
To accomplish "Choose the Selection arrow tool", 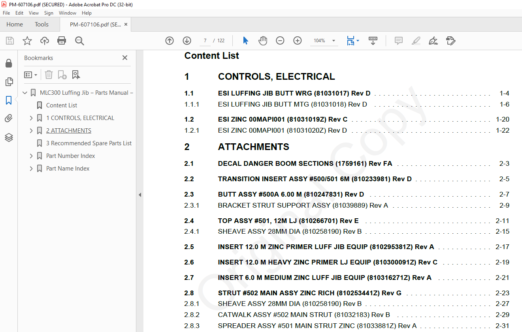I will (x=245, y=41).
